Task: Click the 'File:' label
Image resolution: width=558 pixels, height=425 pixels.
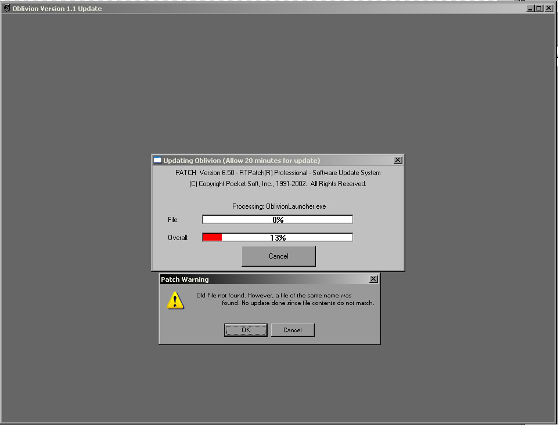Action: (173, 220)
